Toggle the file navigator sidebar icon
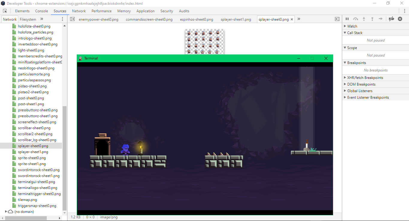Screen dimensions: 409x221 pyautogui.click(x=72, y=19)
